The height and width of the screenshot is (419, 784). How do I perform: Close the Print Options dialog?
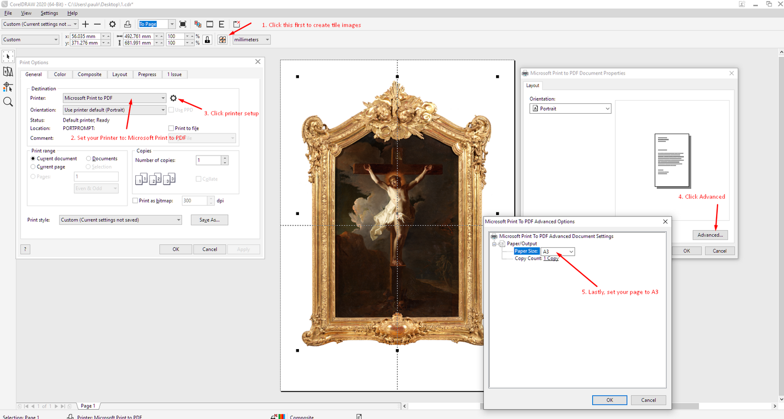[257, 62]
